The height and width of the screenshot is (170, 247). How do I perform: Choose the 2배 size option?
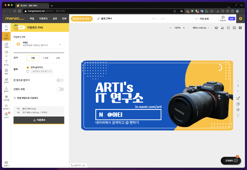point(58,58)
